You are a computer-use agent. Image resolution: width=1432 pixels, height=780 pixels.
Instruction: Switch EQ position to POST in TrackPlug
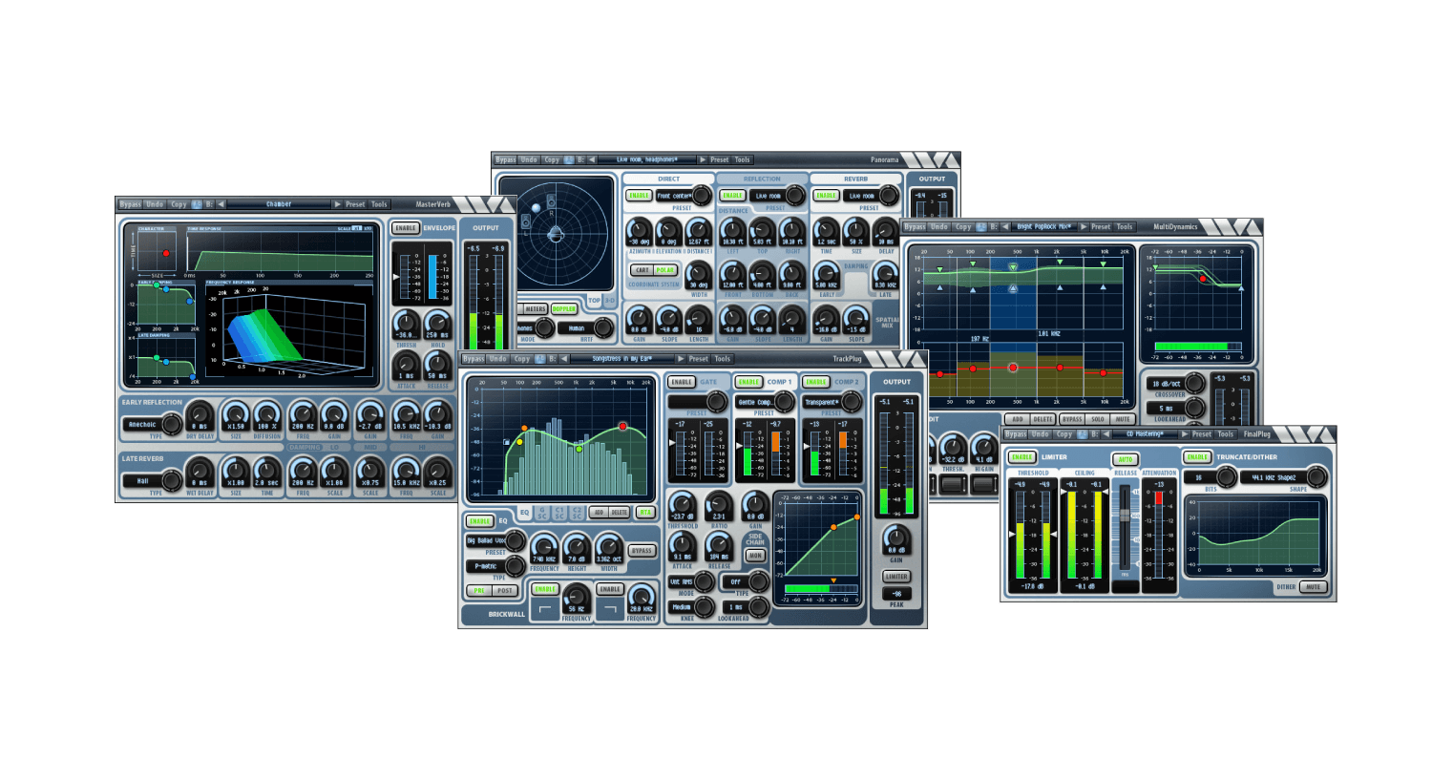(505, 590)
